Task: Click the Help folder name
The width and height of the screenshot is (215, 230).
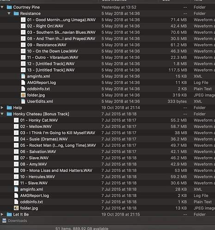Action: (x=18, y=108)
